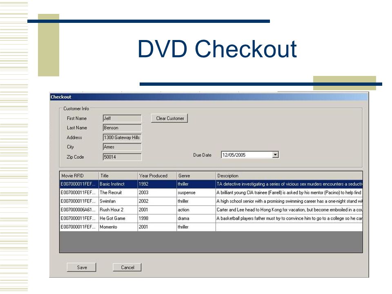Click thriller genre in Swimfan row

tap(196, 201)
